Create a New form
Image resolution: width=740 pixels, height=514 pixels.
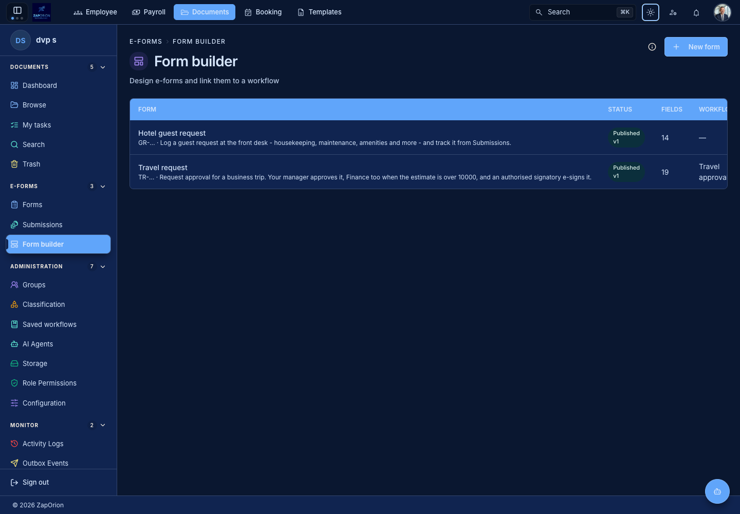click(x=696, y=47)
